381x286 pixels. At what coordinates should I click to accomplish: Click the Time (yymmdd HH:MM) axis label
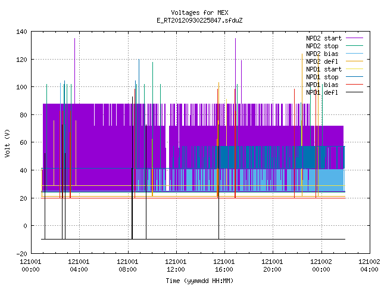(199, 281)
